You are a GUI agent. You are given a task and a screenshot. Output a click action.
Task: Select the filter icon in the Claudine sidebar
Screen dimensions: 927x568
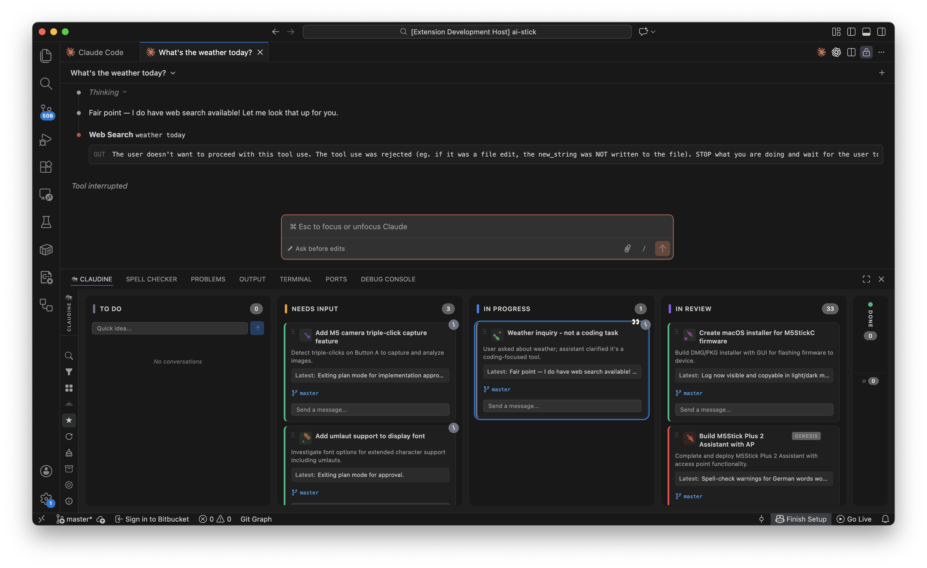pyautogui.click(x=69, y=371)
